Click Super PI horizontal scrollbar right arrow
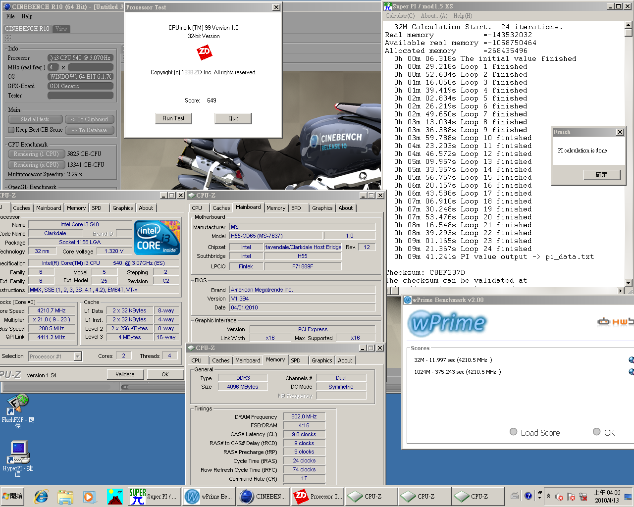This screenshot has width=634, height=507. pyautogui.click(x=621, y=291)
